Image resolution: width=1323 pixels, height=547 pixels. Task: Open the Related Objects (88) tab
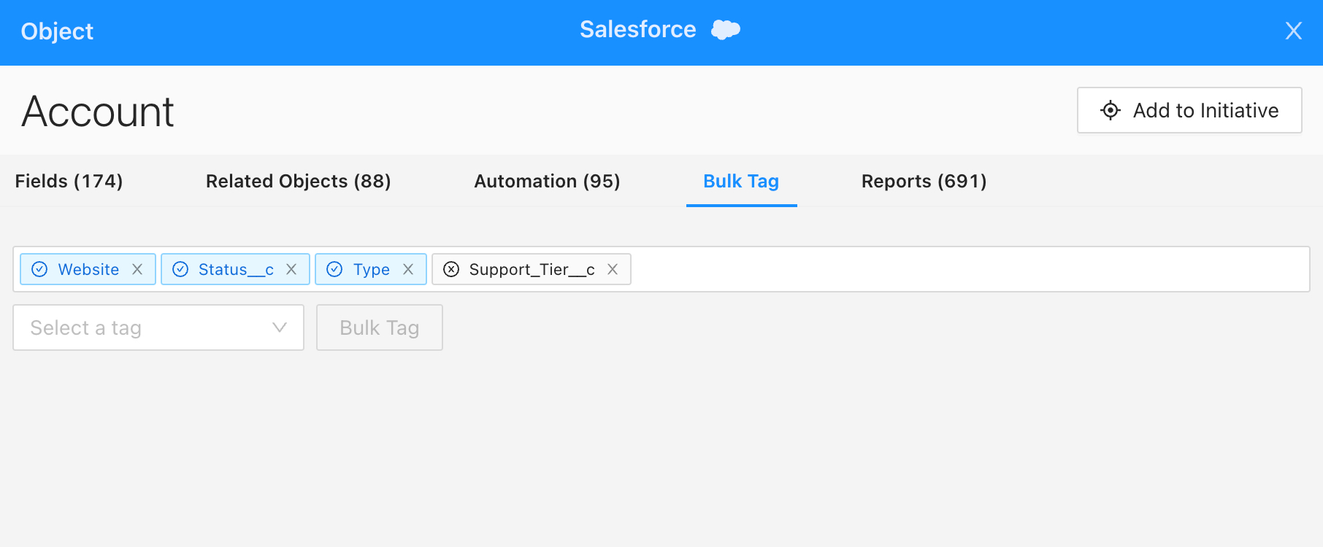coord(298,181)
